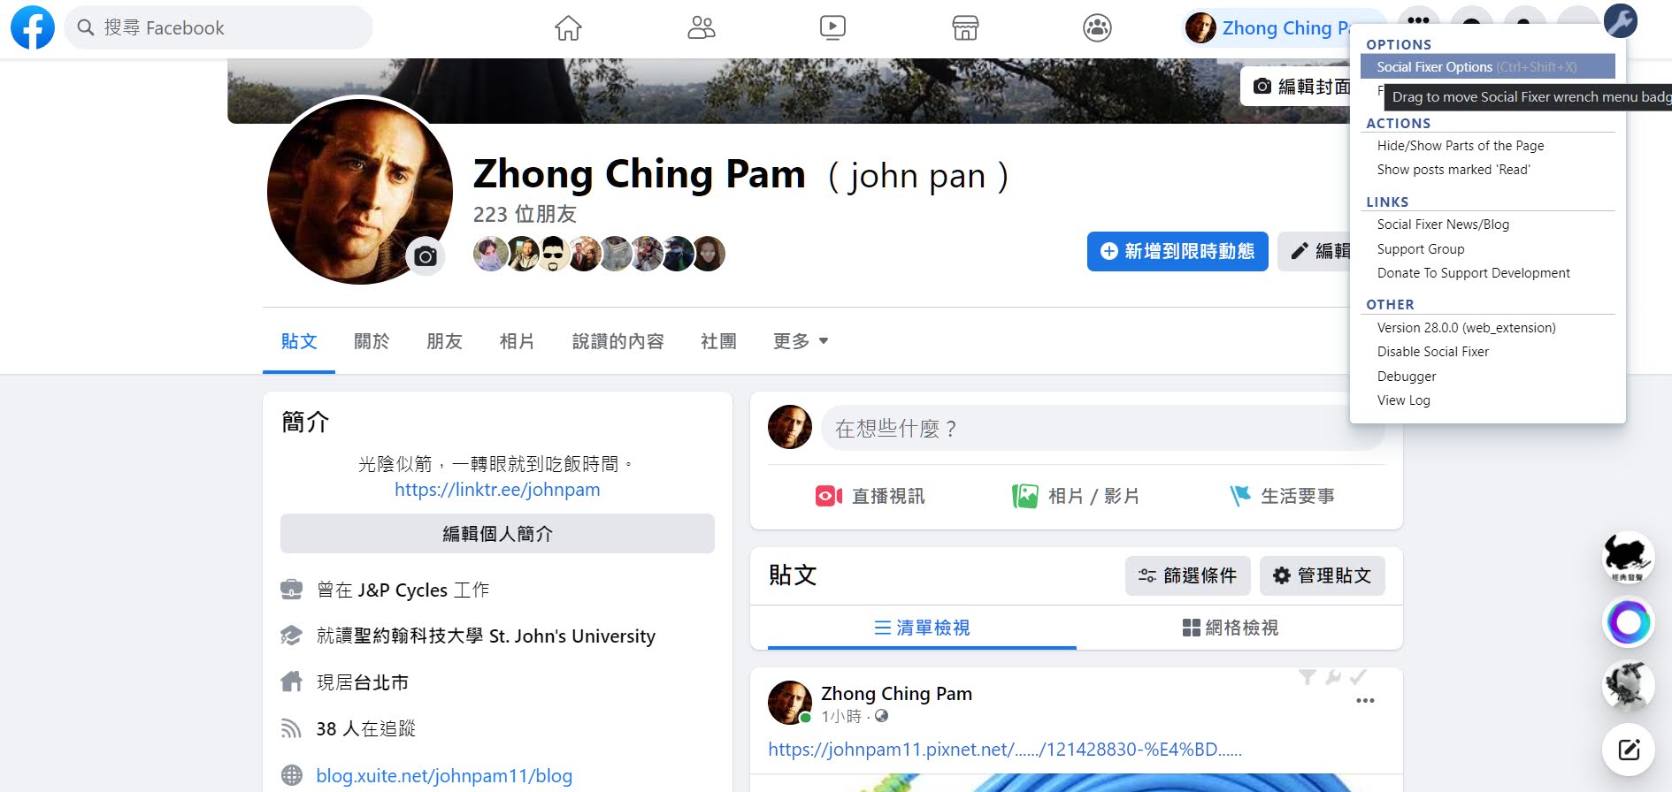Click the 223 位朋友 friends count
1672x792 pixels.
pyautogui.click(x=525, y=214)
